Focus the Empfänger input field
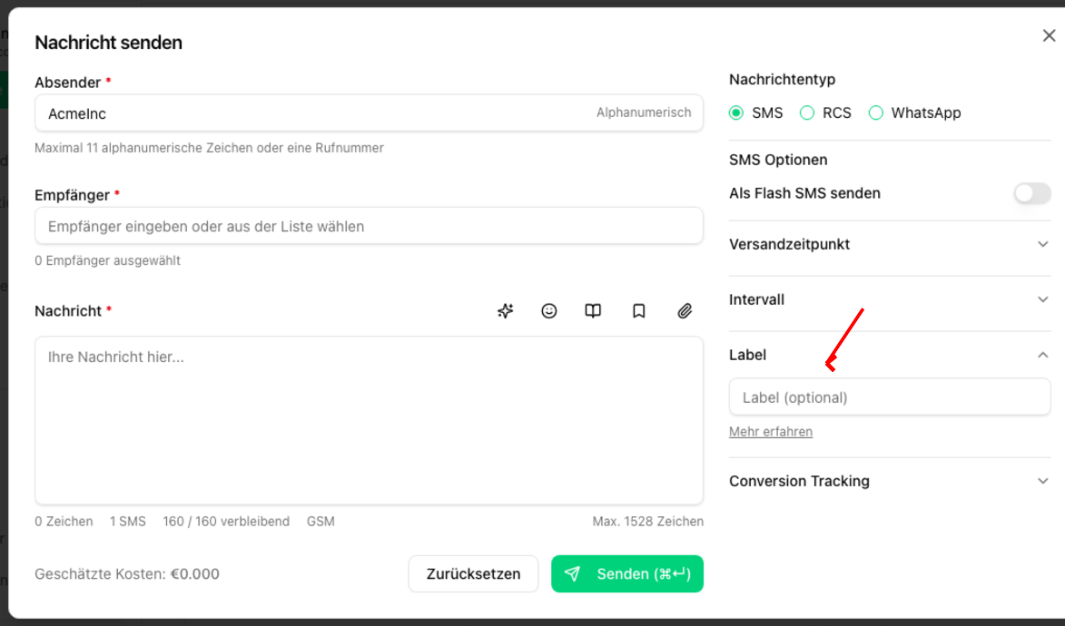The image size is (1065, 626). [368, 227]
